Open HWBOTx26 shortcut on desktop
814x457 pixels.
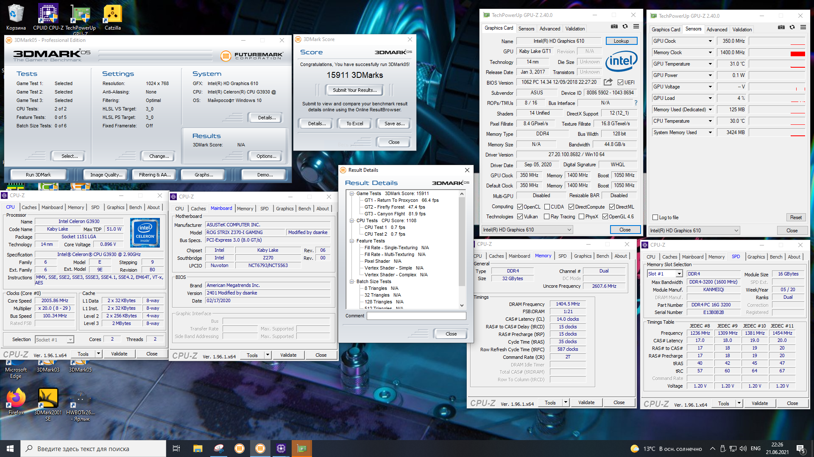pos(81,404)
